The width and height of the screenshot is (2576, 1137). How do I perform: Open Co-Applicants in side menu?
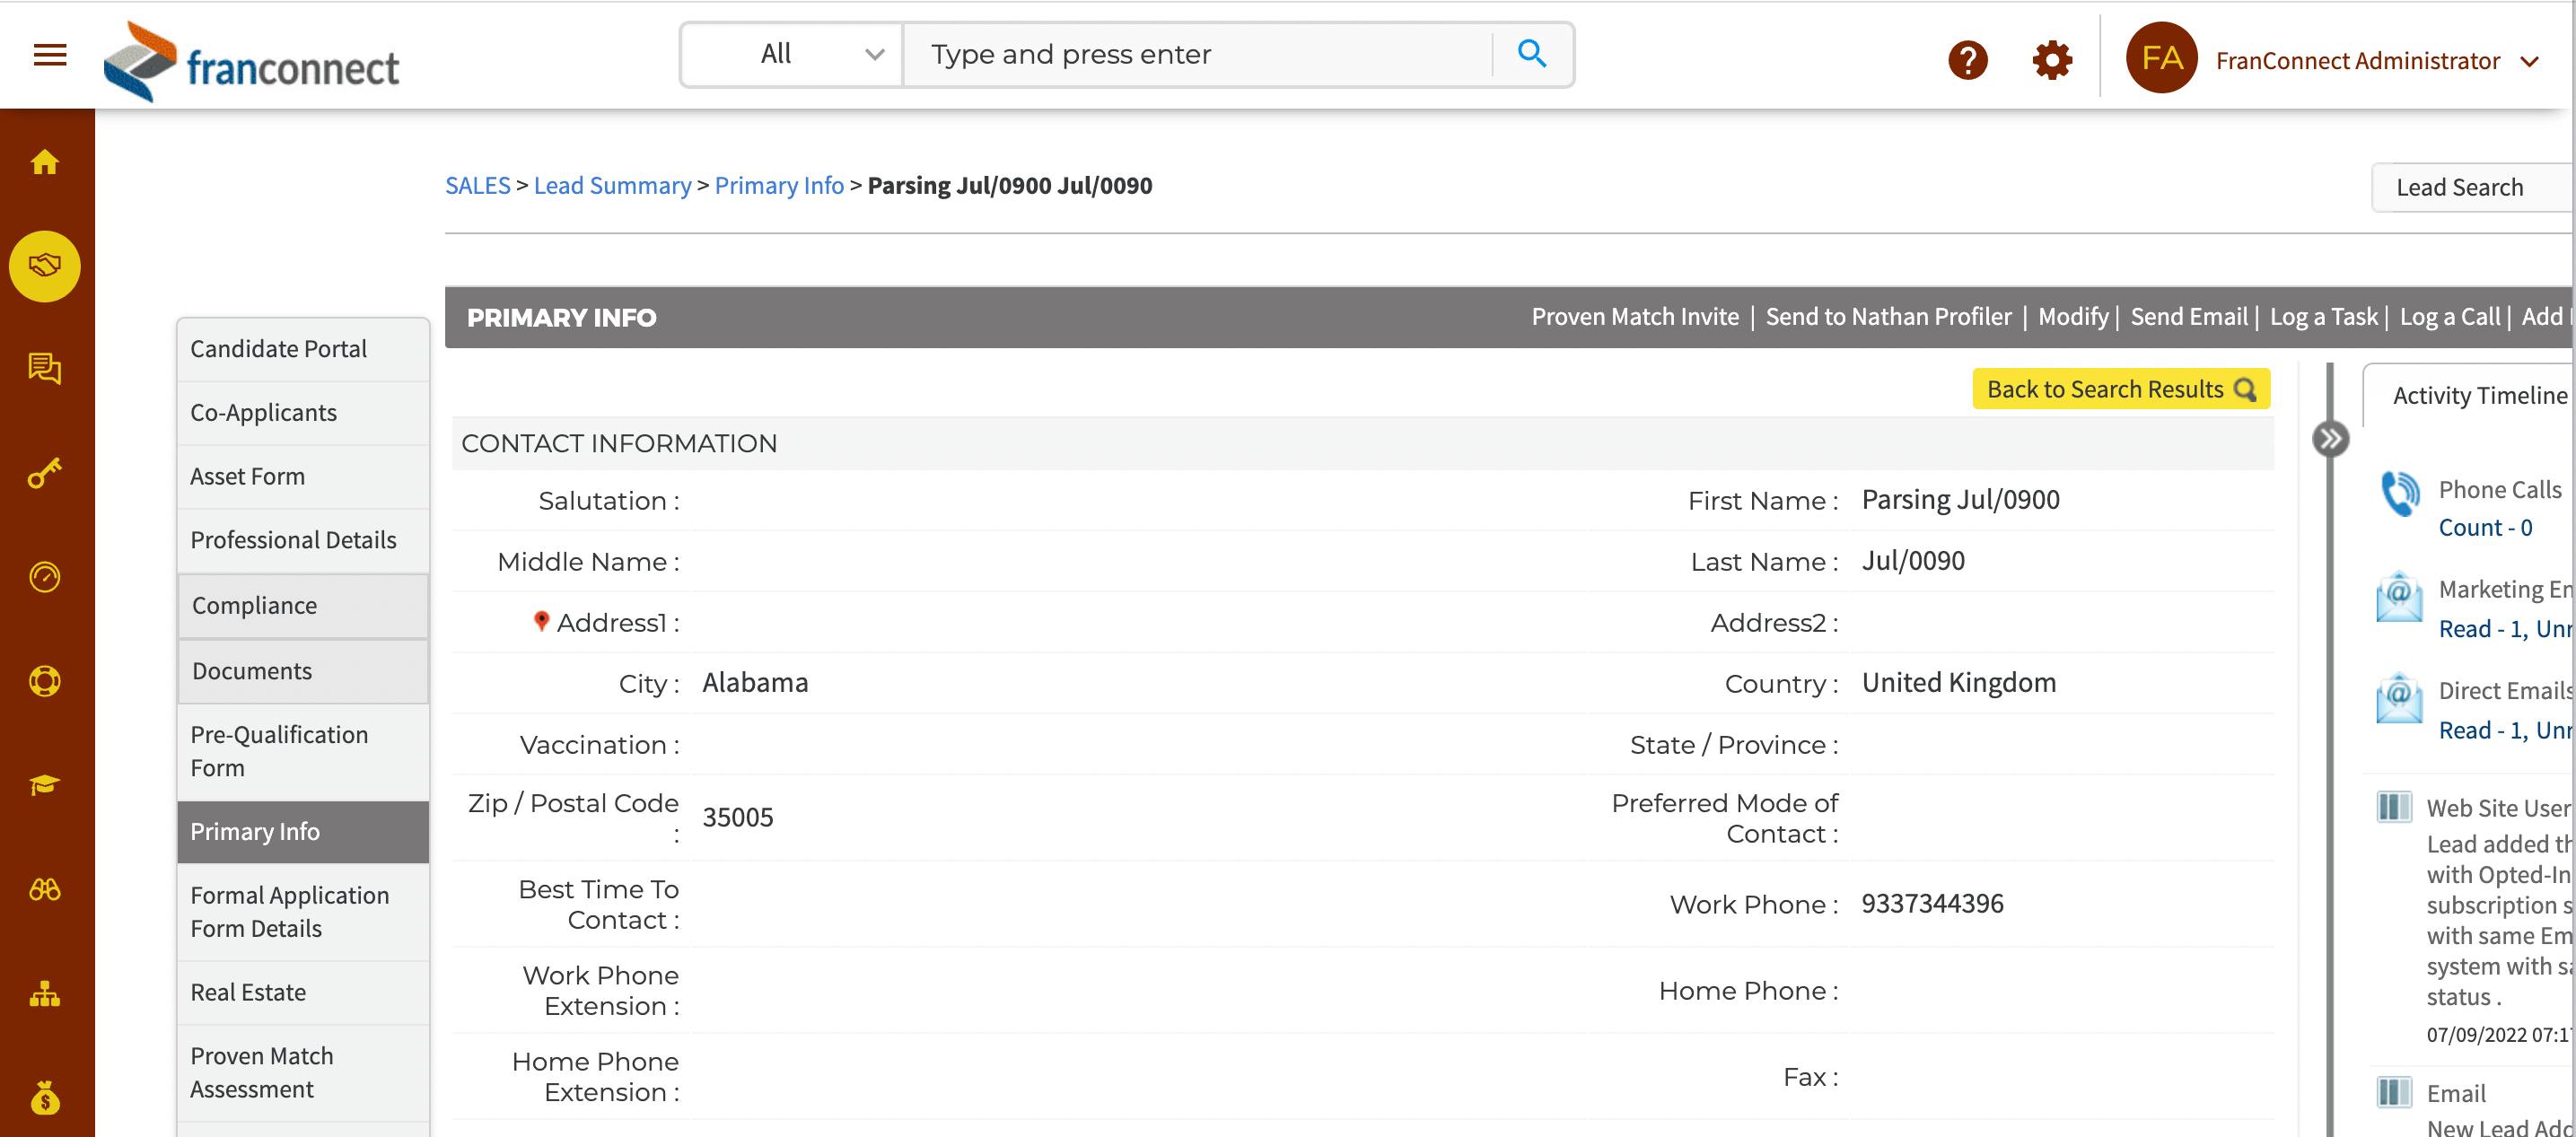tap(303, 413)
